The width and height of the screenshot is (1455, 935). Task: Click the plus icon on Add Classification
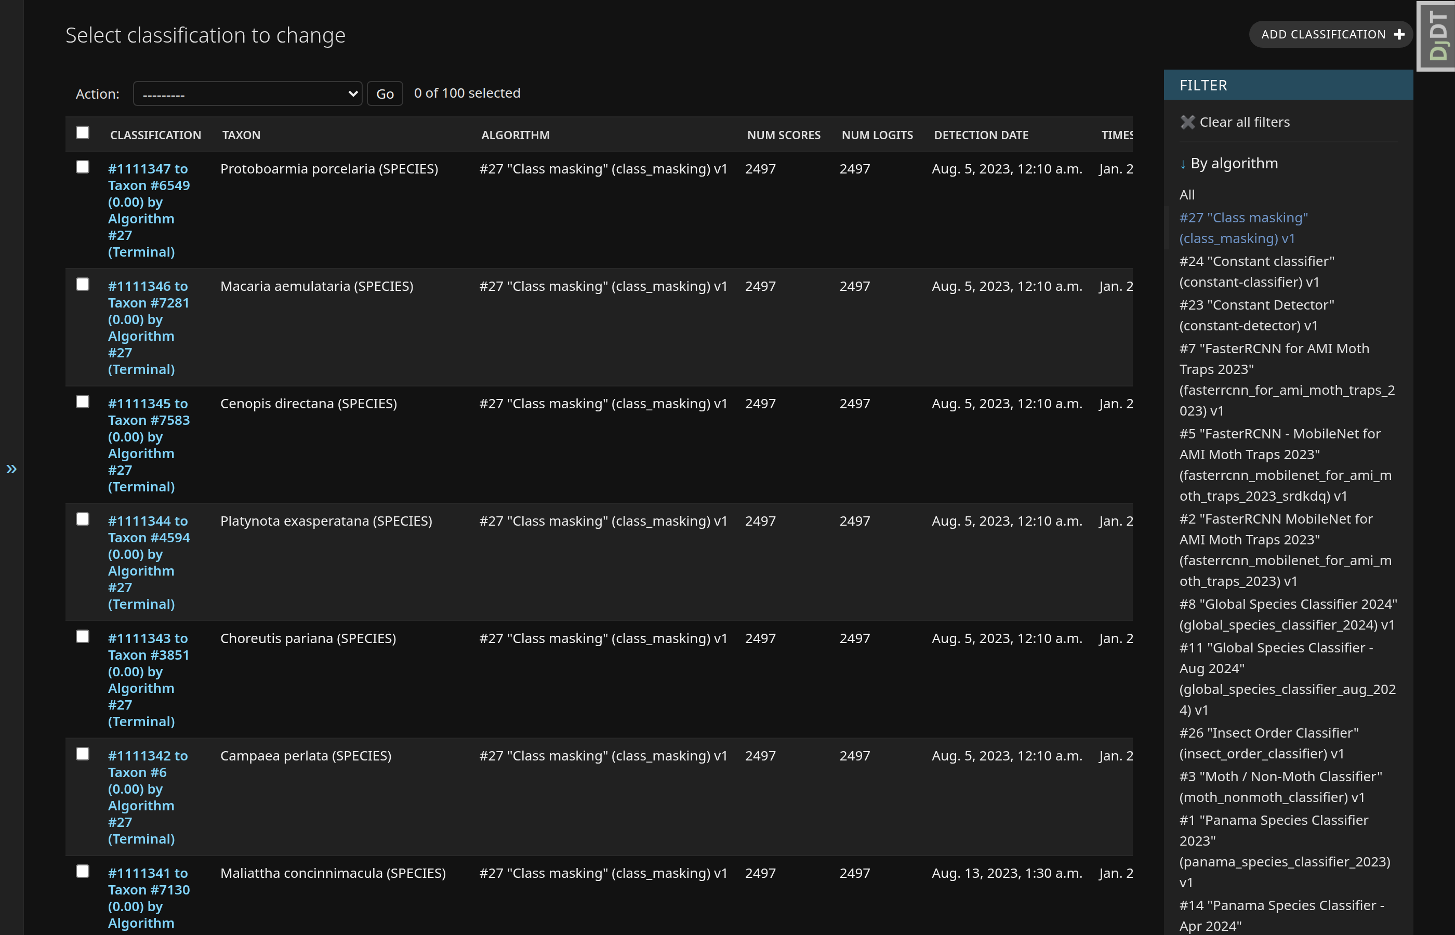click(1399, 35)
